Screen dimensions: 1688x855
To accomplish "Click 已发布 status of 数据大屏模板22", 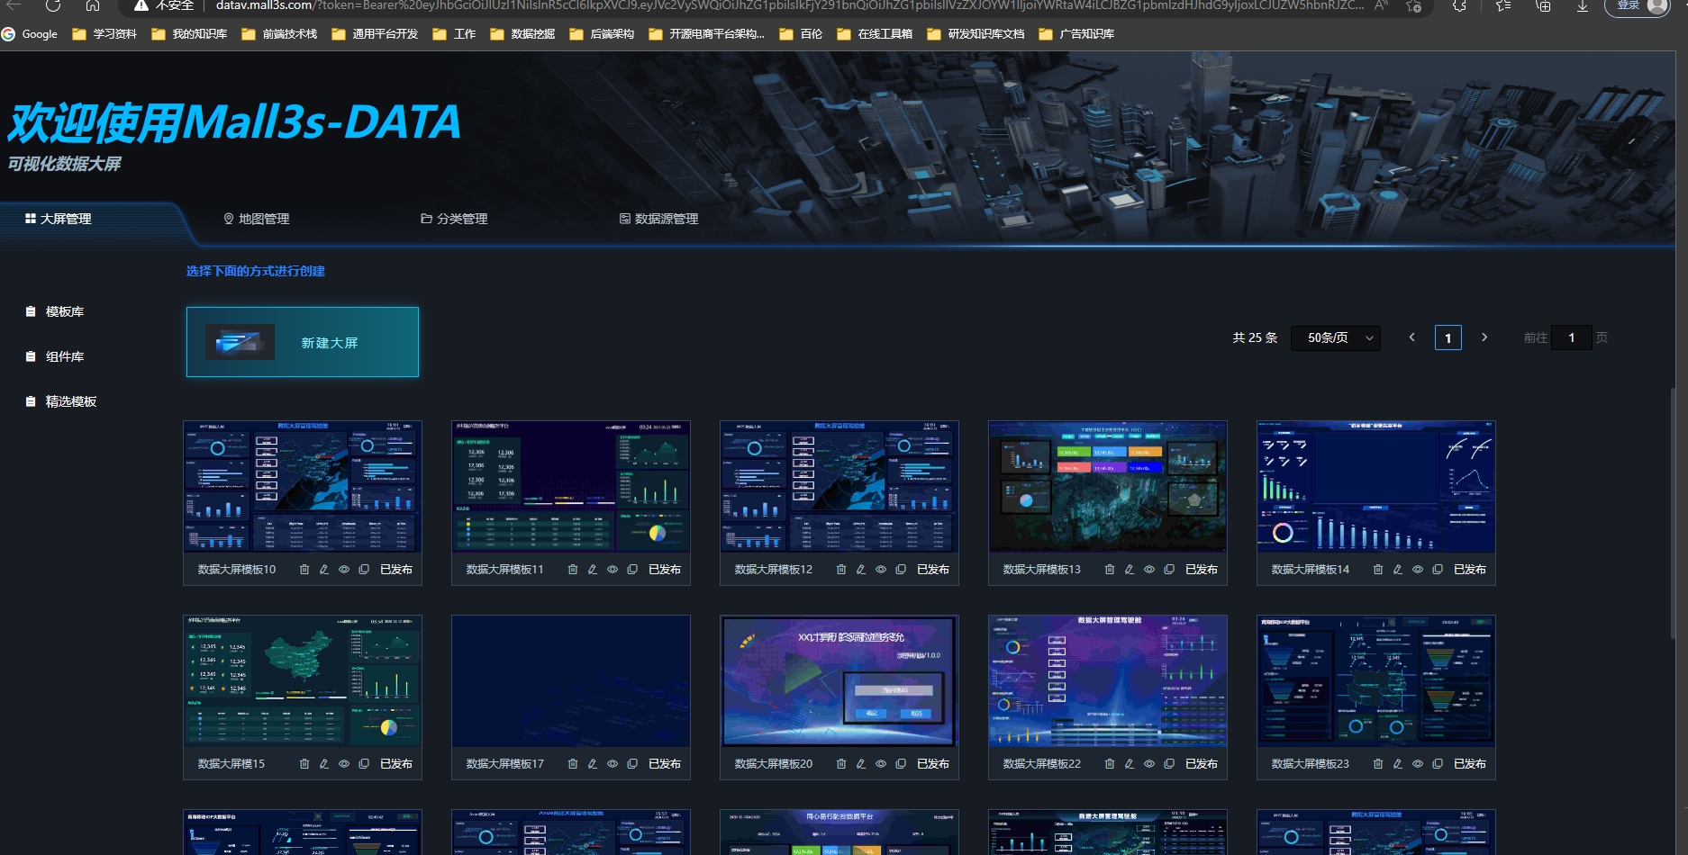I will point(1202,764).
